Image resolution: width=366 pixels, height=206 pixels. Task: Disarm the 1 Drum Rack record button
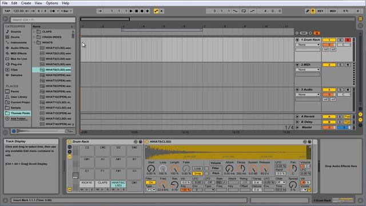coord(348,40)
